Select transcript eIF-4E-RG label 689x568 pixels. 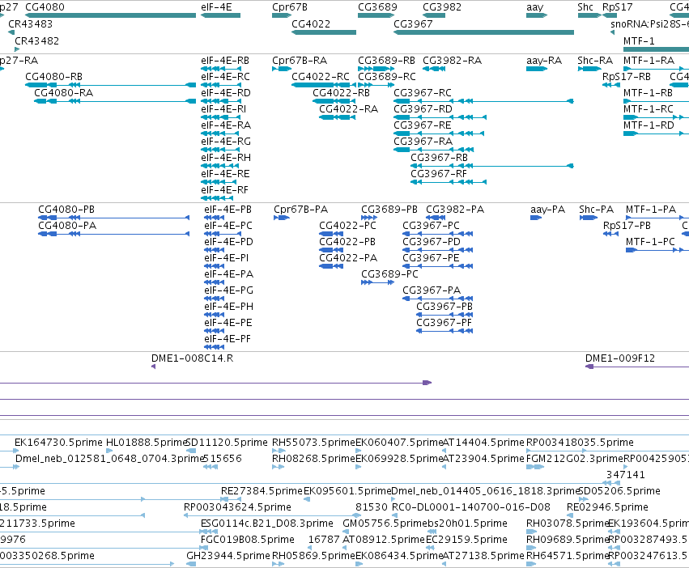(226, 141)
